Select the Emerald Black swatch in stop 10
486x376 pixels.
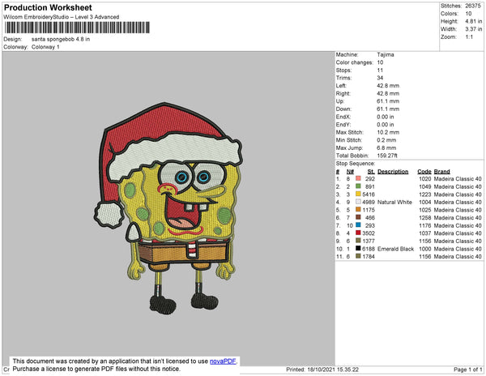click(x=358, y=248)
